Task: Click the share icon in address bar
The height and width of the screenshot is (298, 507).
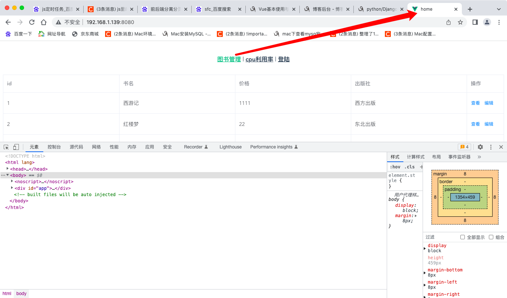Action: [x=449, y=22]
